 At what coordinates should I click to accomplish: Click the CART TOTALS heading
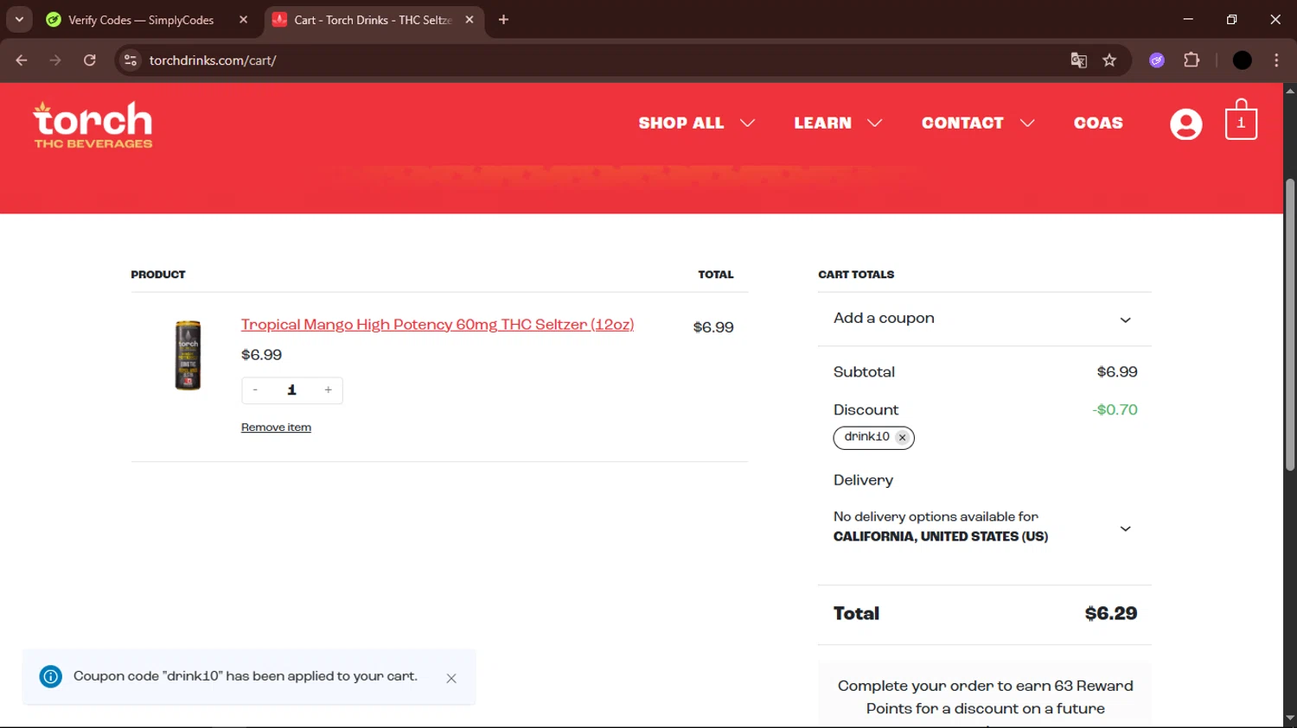[856, 275]
